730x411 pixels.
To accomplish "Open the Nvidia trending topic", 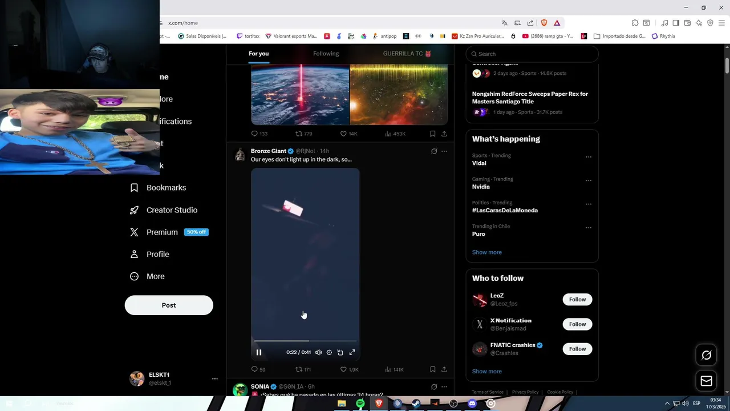I will [481, 187].
